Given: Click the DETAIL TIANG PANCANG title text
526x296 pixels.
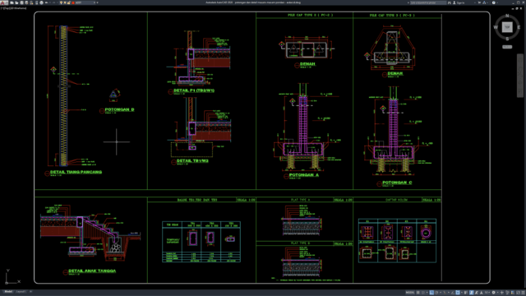Looking at the screenshot, I should pyautogui.click(x=76, y=172).
